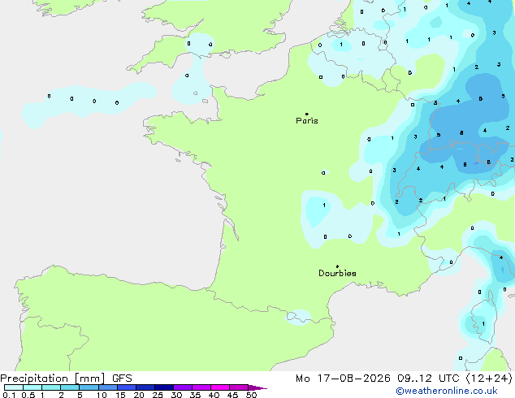Viewport: 515px width, 398px height.
Task: Select the 45 to 50 mm legend swatch
Action: [x=239, y=387]
